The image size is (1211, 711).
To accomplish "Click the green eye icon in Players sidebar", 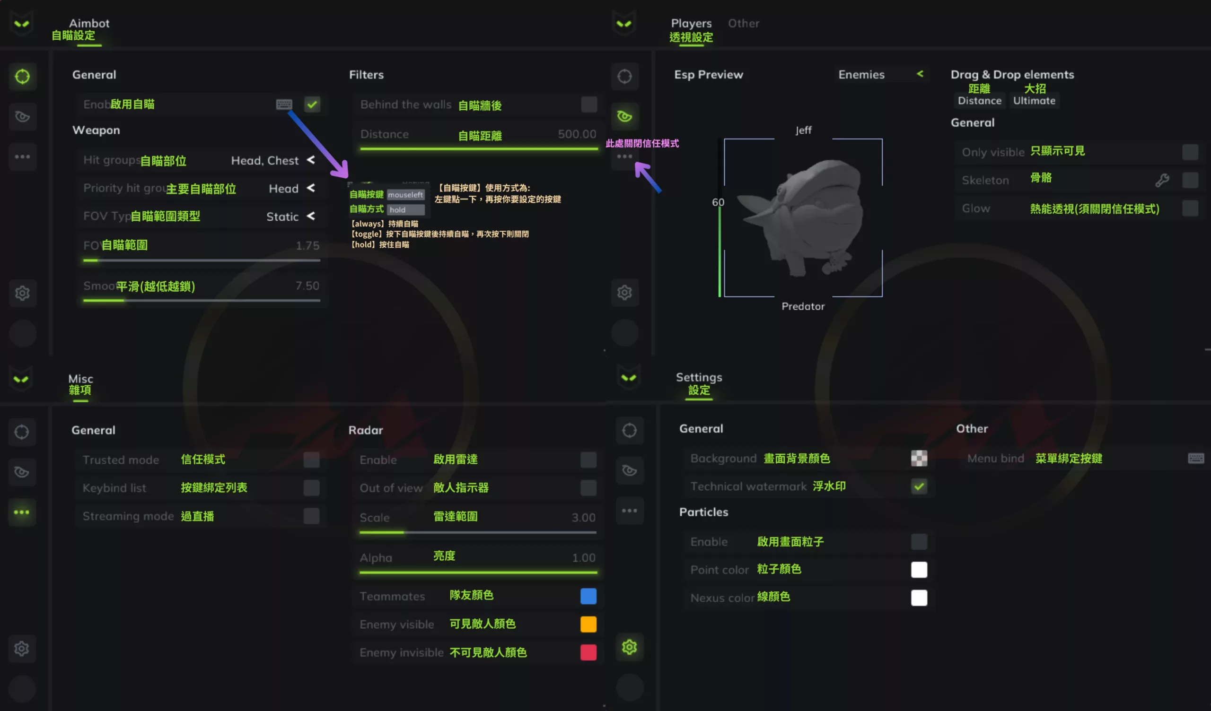I will click(624, 116).
